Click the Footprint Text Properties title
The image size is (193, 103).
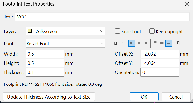tap(28, 4)
